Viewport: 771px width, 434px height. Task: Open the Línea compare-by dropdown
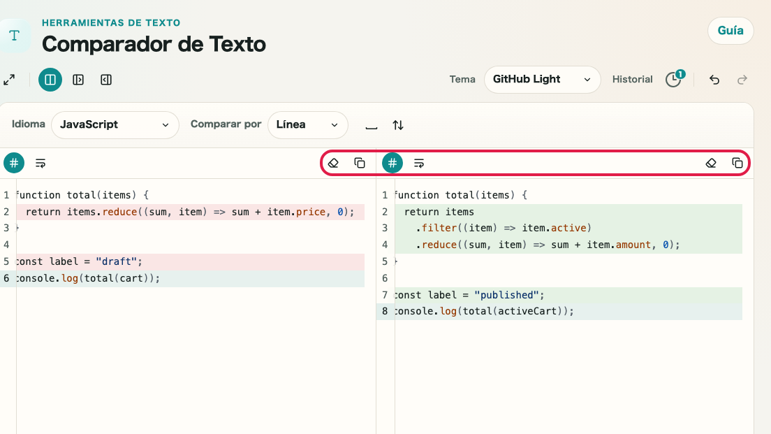tap(308, 125)
